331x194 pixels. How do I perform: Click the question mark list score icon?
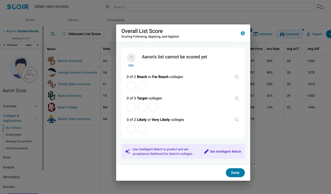(x=131, y=57)
